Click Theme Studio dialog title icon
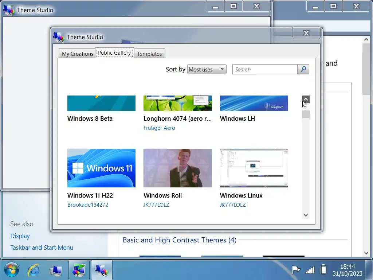 point(59,37)
